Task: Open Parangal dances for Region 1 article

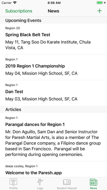Action: pos(53,137)
